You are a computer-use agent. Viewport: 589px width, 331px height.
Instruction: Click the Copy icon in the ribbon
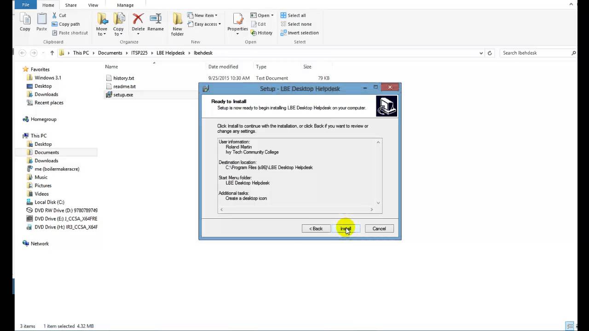25,22
